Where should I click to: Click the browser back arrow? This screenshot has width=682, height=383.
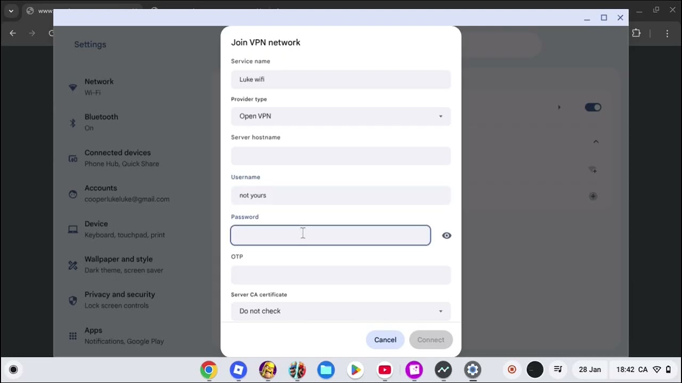[x=13, y=33]
